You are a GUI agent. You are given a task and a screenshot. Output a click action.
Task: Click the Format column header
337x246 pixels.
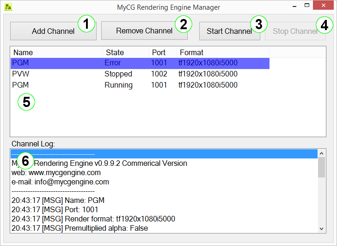coord(222,52)
